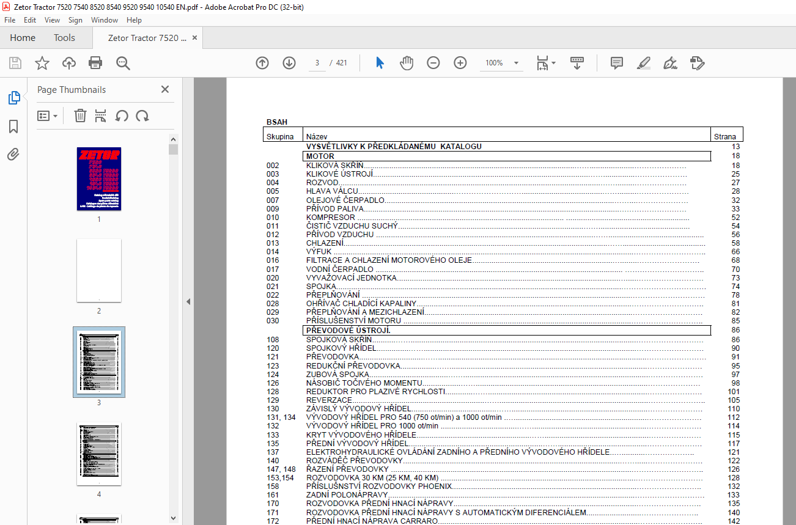Zoom out with the minus icon

click(433, 63)
